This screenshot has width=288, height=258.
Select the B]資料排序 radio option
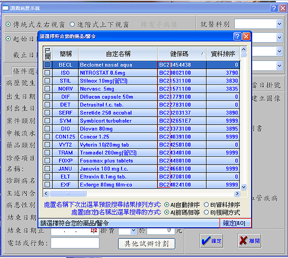206,205
